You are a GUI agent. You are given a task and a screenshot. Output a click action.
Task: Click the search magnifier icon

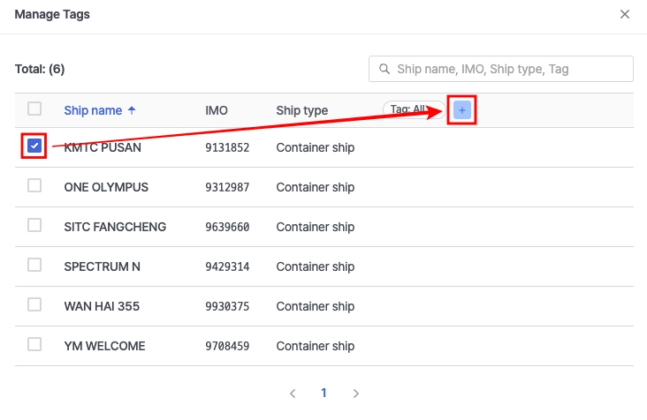point(384,69)
